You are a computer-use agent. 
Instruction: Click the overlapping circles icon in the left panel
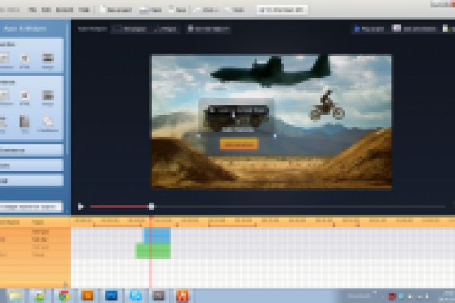click(47, 122)
